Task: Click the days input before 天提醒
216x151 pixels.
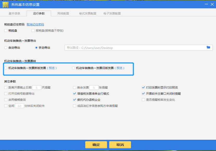Action: click(37, 87)
